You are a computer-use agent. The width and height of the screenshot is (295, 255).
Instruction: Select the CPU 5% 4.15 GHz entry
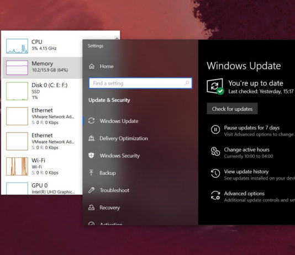click(43, 46)
